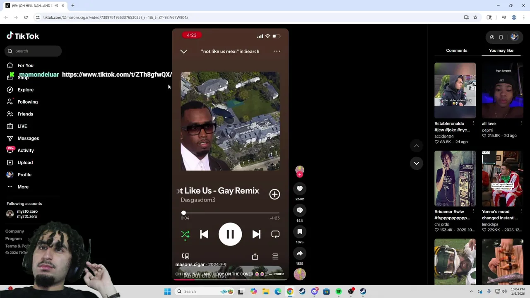
Task: Expand the Program footer section
Action: click(x=13, y=239)
